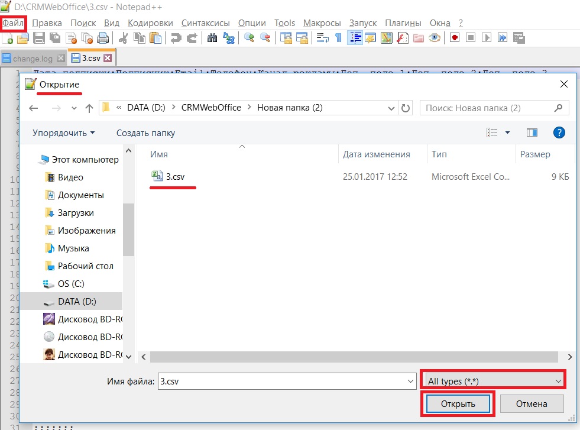The width and height of the screenshot is (580, 430).
Task: Click the Find binoculars icon
Action: [212, 38]
